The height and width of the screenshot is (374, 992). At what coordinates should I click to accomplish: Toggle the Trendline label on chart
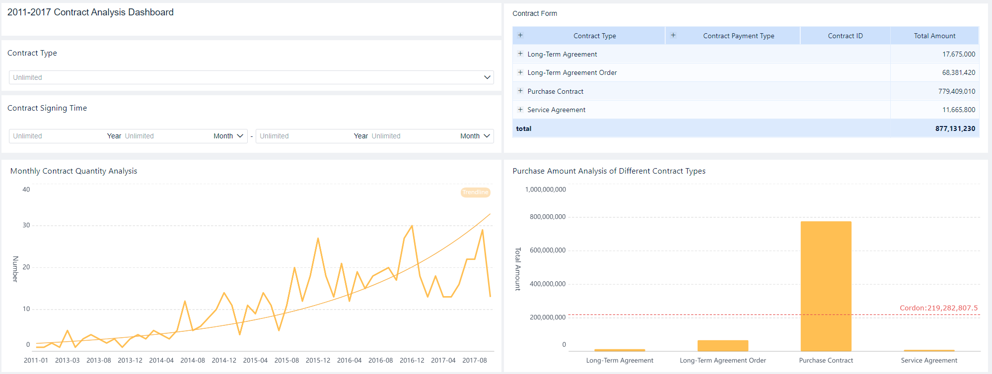point(475,192)
